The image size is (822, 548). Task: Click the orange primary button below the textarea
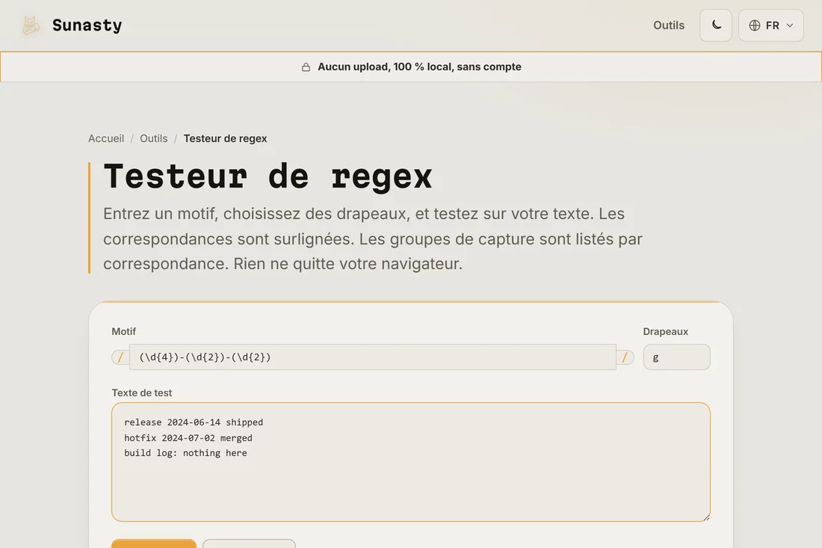pos(154,544)
